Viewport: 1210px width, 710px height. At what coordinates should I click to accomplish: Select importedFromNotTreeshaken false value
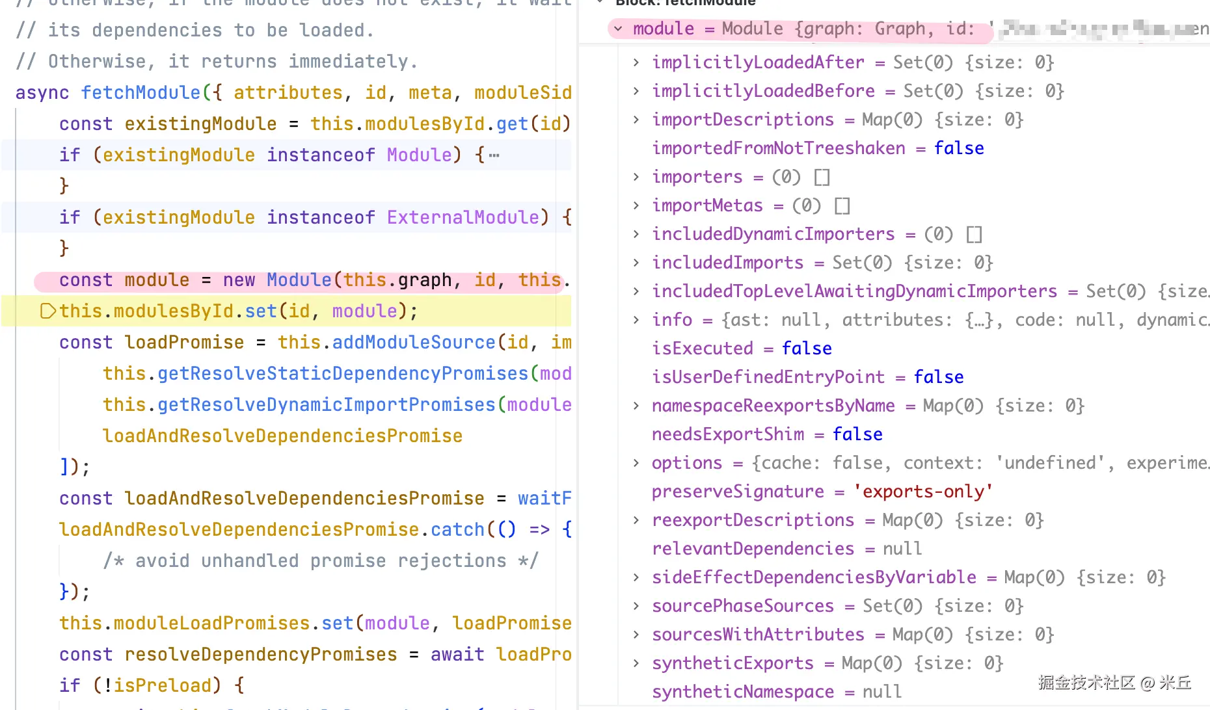pos(959,148)
